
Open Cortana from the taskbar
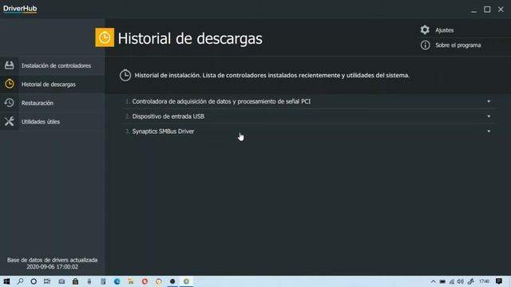34,281
